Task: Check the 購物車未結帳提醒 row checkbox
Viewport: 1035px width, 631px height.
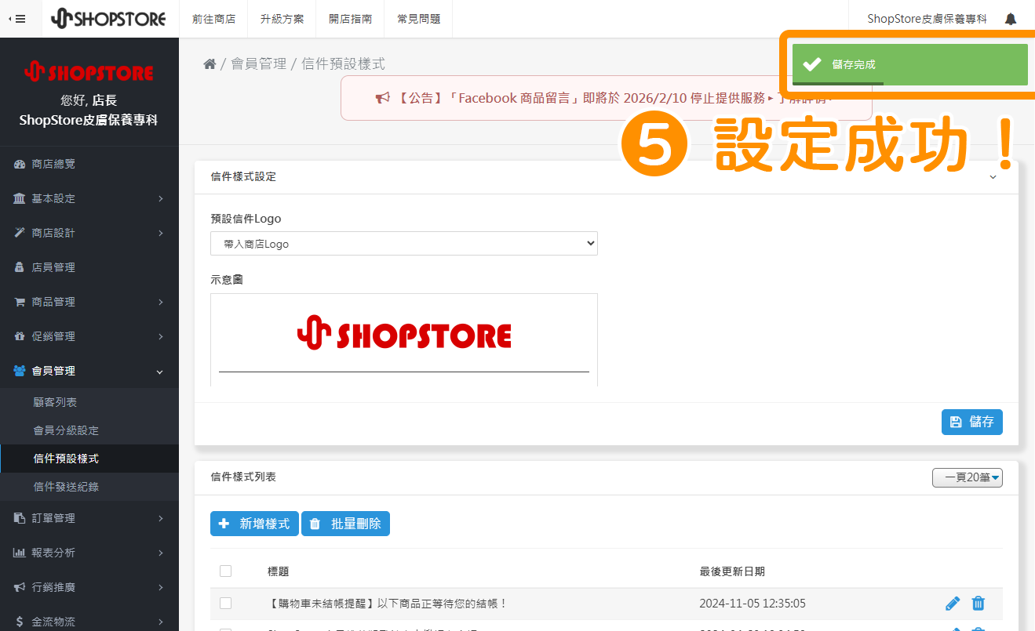Action: pyautogui.click(x=226, y=604)
